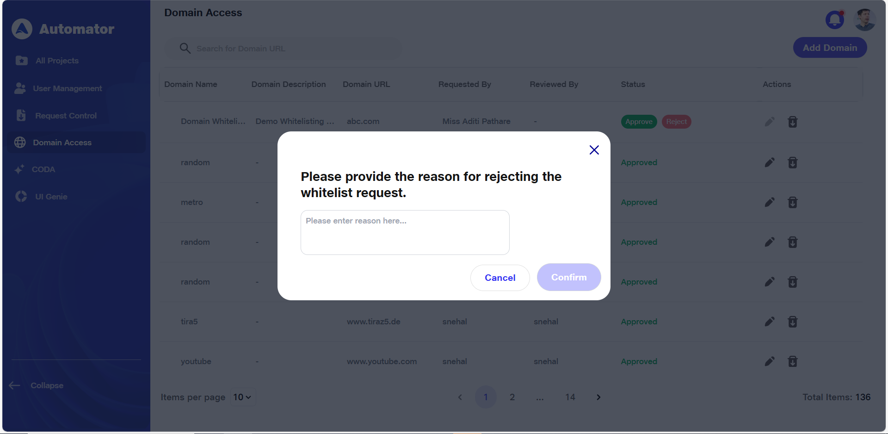The image size is (888, 434).
Task: Collapse the left sidebar
Action: pyautogui.click(x=37, y=385)
